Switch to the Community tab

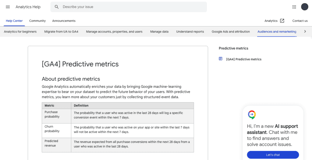(x=37, y=21)
